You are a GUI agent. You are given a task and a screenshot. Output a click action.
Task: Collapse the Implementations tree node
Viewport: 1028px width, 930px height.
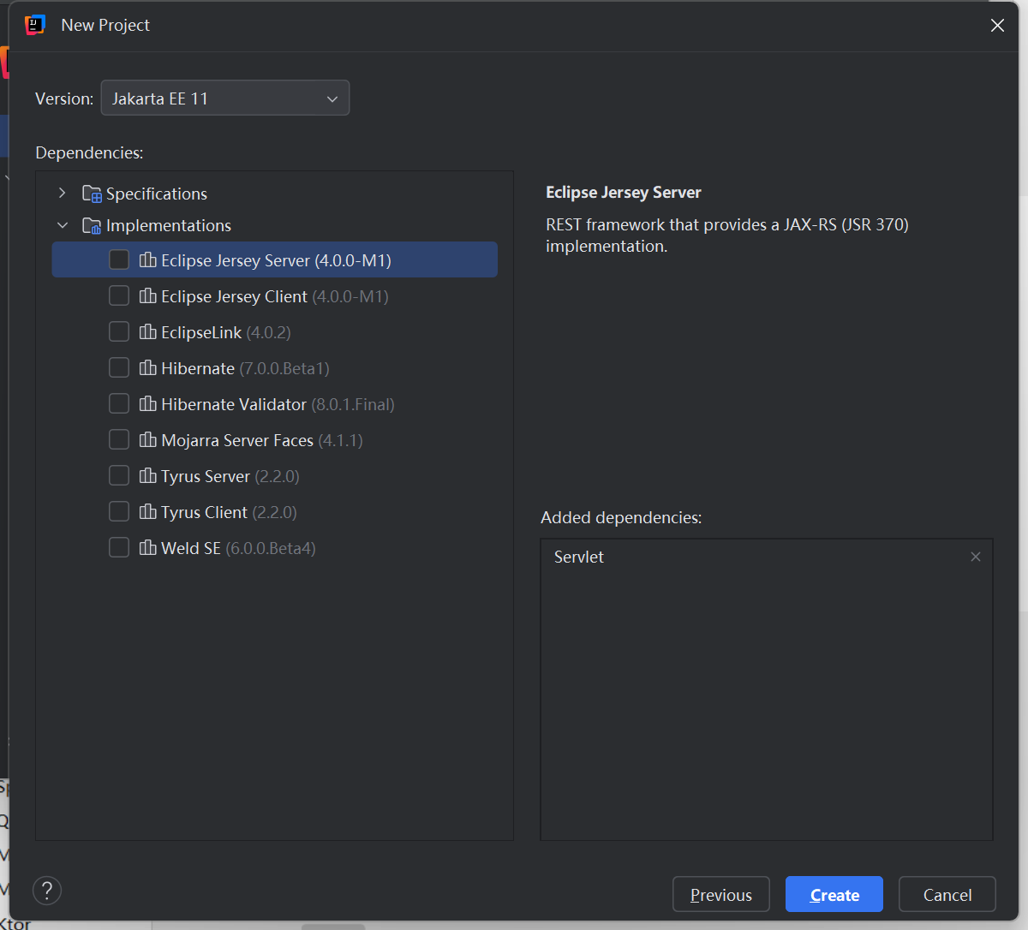[63, 225]
